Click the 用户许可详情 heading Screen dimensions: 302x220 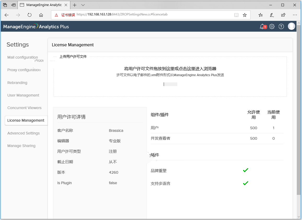[71, 117]
